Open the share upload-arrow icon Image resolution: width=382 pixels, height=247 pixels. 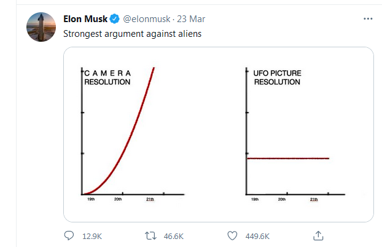[318, 235]
